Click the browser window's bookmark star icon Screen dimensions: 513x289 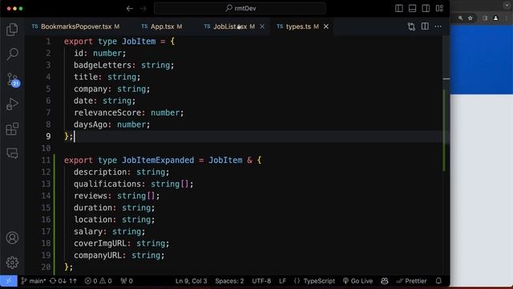(471, 18)
